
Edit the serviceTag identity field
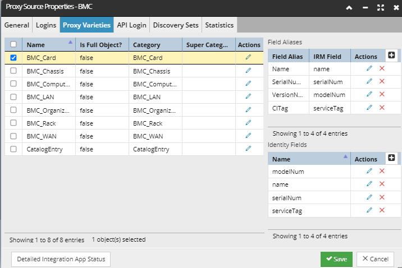369,210
